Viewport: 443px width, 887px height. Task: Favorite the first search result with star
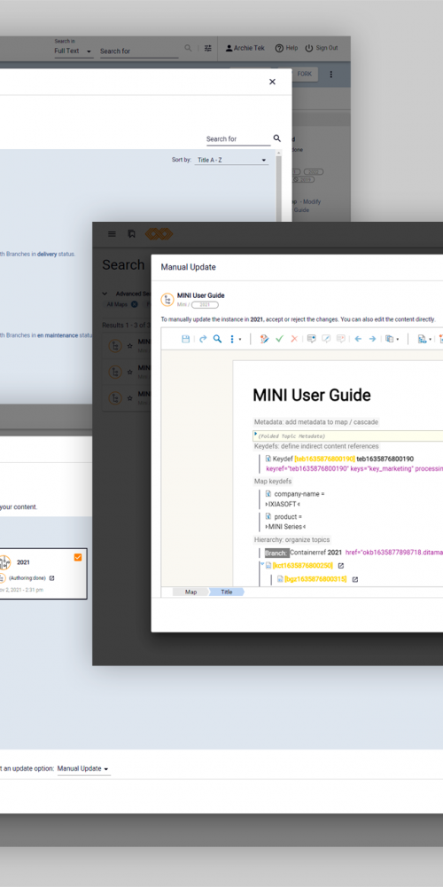pos(129,346)
